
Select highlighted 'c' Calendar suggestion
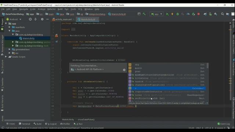click(x=167, y=88)
